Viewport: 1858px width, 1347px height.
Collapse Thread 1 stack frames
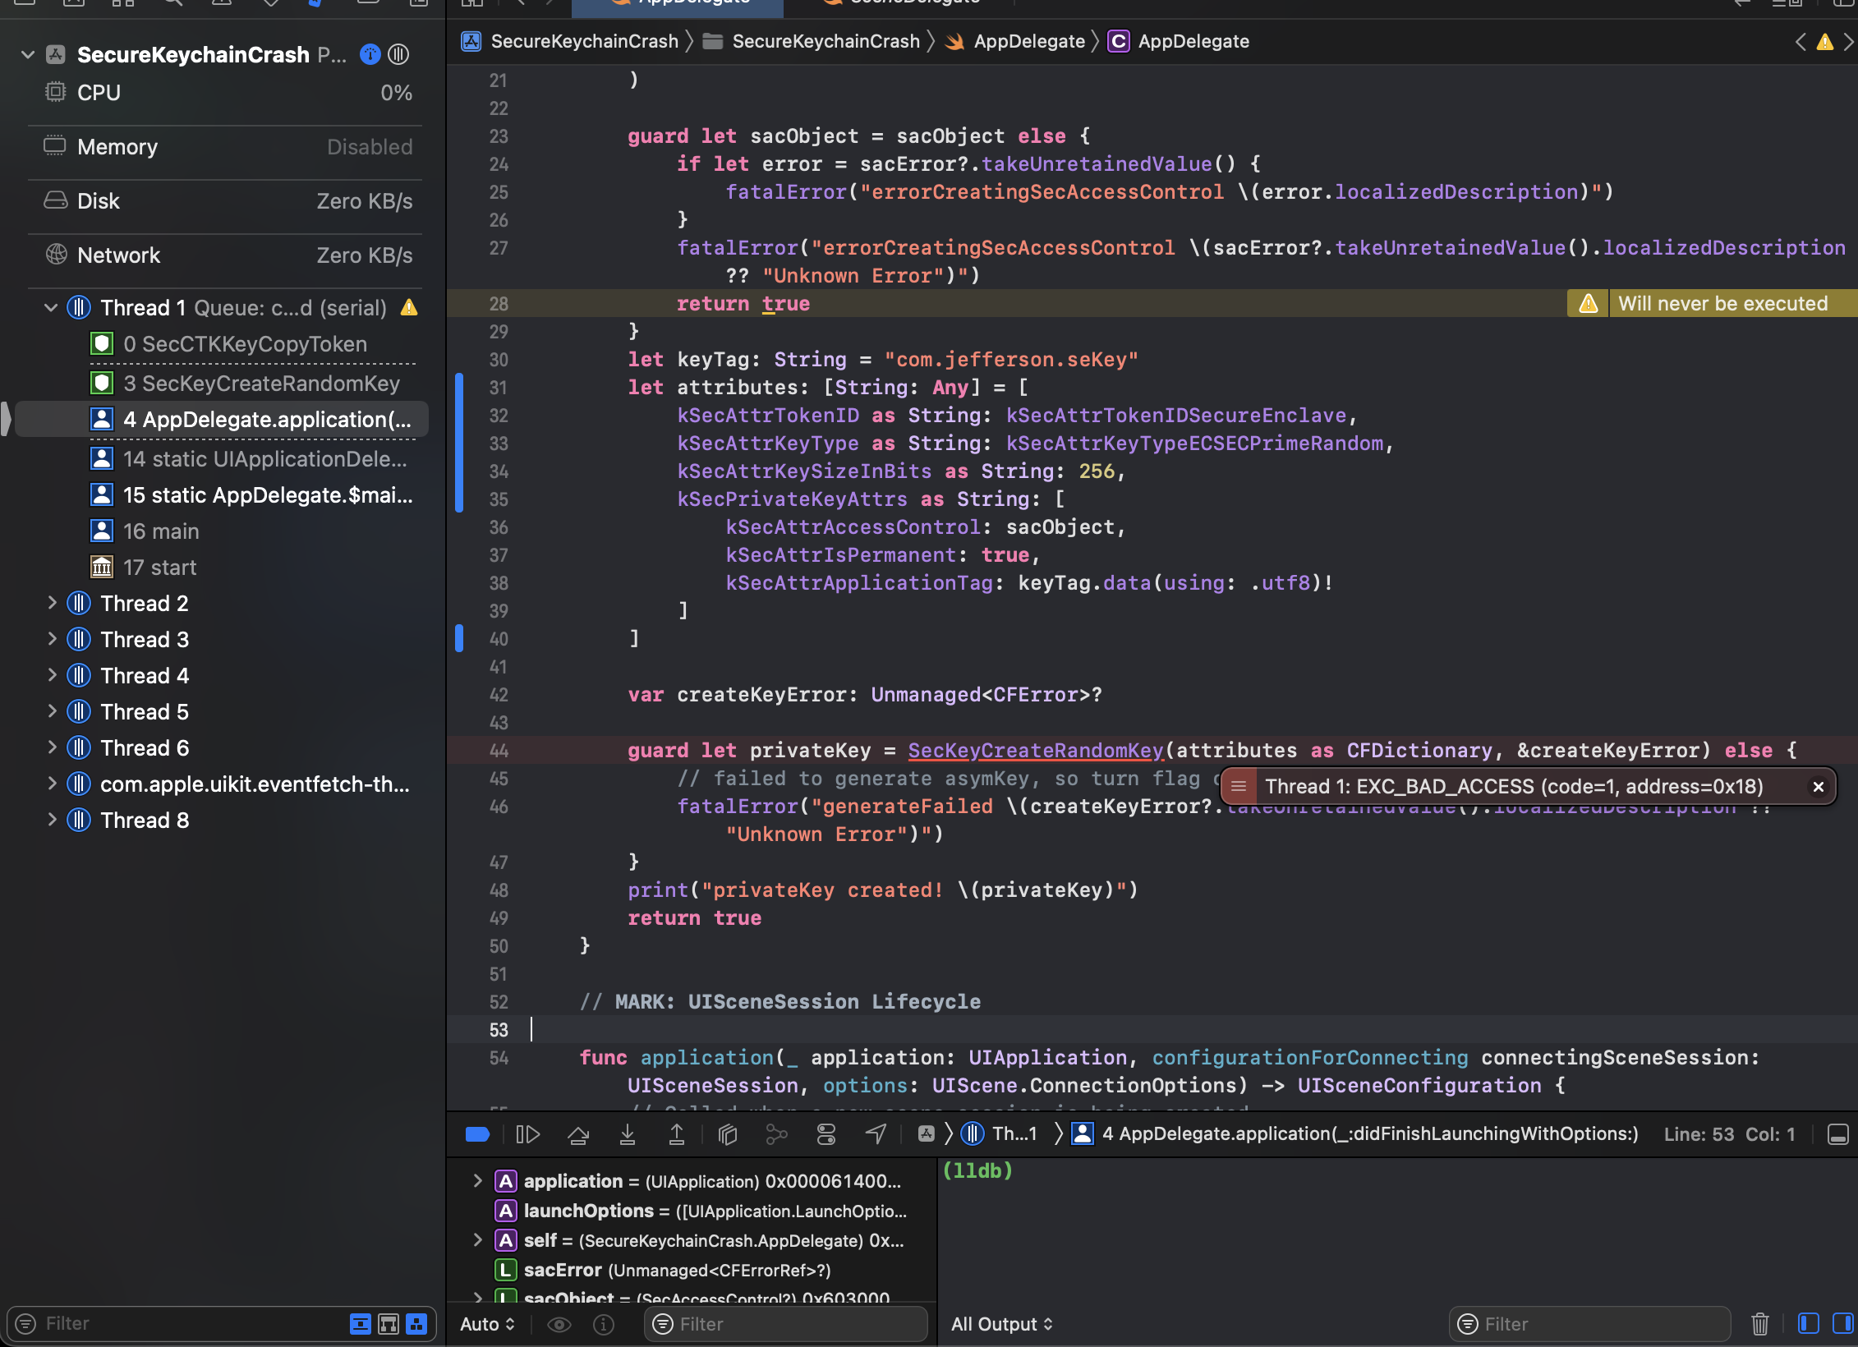click(x=51, y=308)
